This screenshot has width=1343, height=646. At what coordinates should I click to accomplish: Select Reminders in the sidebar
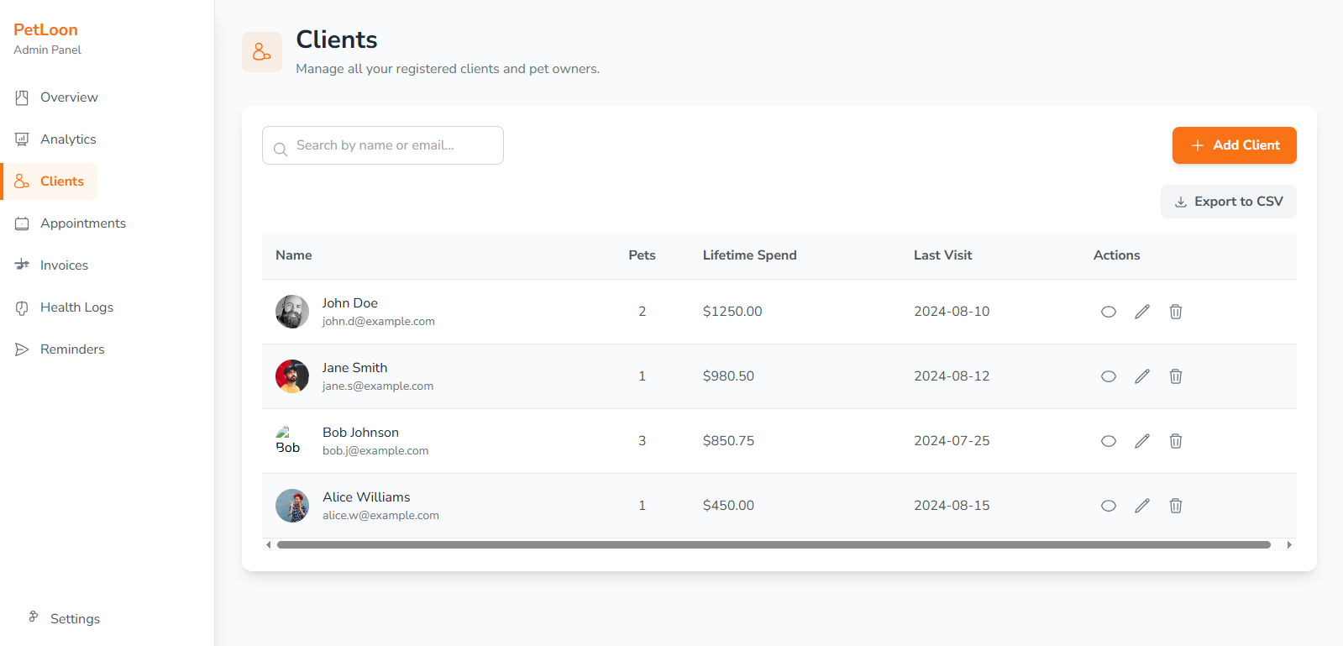click(x=72, y=349)
